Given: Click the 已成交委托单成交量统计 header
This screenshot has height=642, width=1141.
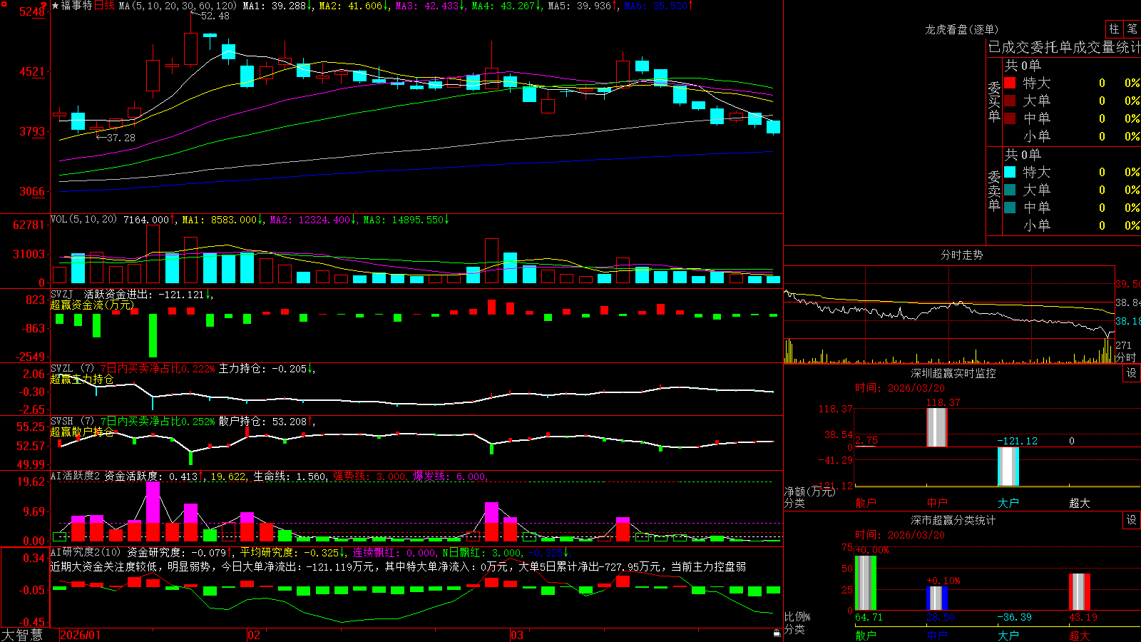Looking at the screenshot, I should coord(1064,47).
